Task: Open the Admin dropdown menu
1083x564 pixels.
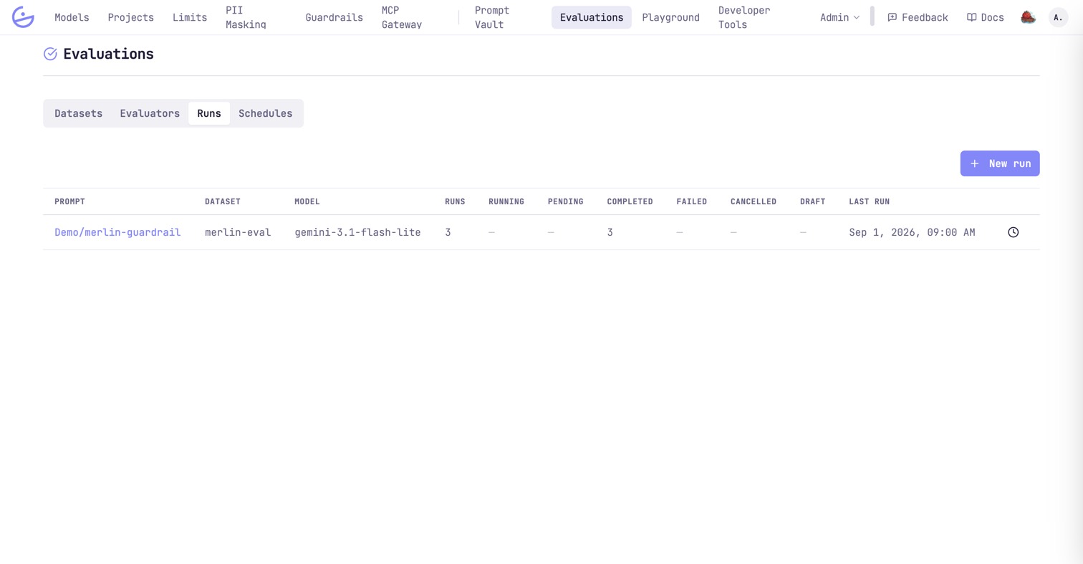Action: coord(839,17)
